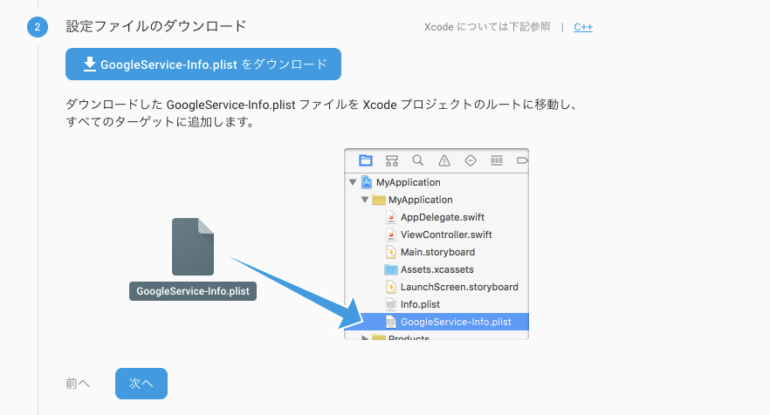
Task: Click the LaunchScreen.storyboard file icon
Action: click(x=391, y=287)
